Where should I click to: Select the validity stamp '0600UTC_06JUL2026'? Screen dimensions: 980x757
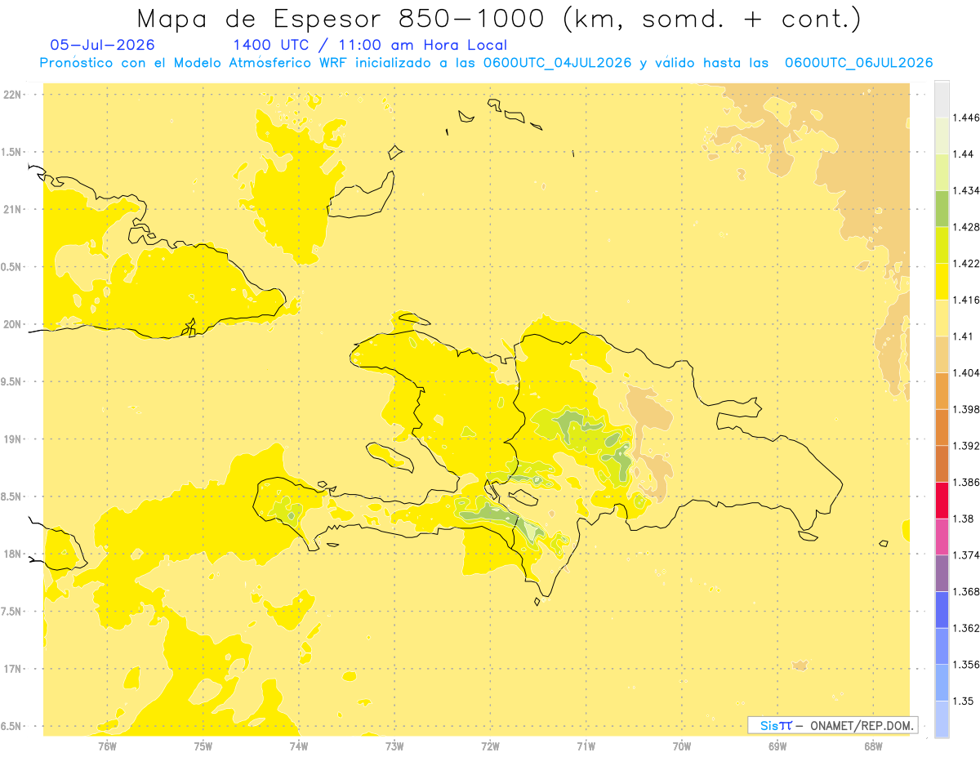858,63
